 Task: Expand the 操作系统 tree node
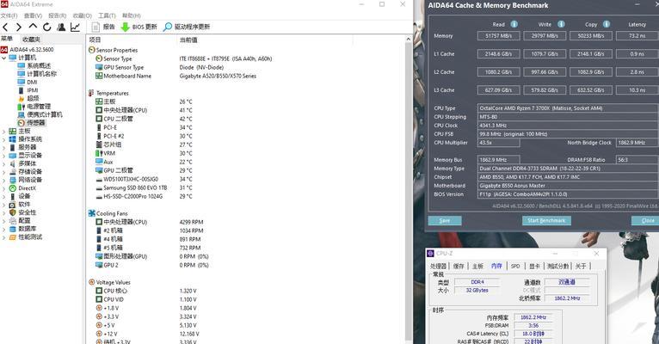(x=4, y=139)
